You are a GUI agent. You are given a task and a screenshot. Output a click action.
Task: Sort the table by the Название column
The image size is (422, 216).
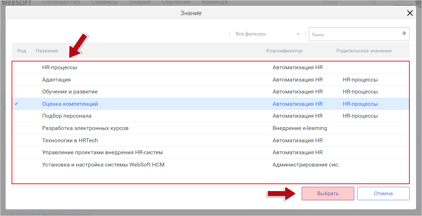[x=47, y=51]
